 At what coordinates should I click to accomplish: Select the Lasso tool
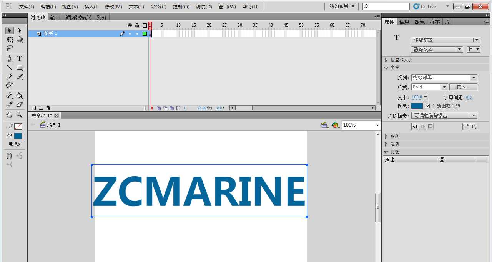click(10, 48)
